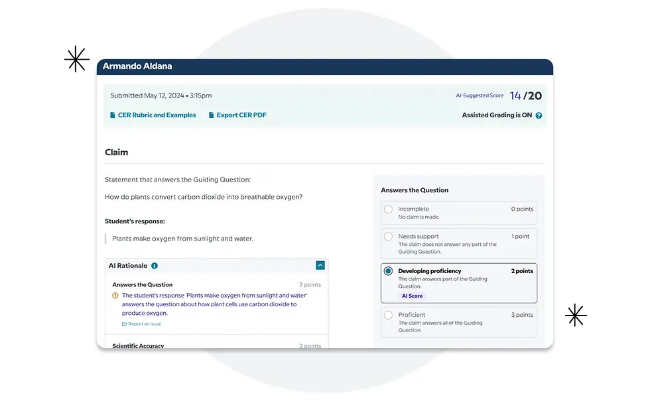This screenshot has height=401, width=650.
Task: Click the guiding question about carbon dioxide
Action: point(204,198)
